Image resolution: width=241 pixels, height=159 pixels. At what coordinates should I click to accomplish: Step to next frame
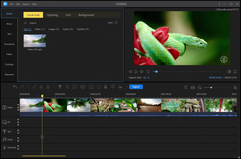pyautogui.click(x=142, y=72)
